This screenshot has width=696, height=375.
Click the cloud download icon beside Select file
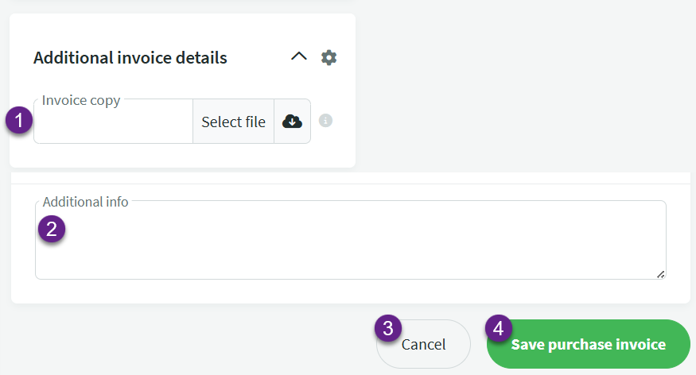point(292,122)
